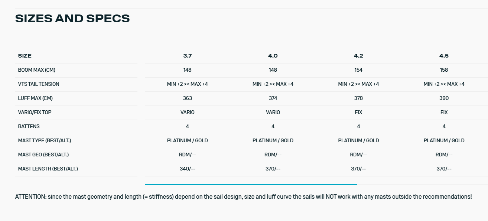The height and width of the screenshot is (221, 488).
Task: Click the mast length 340/-- cell
Action: pyautogui.click(x=187, y=169)
